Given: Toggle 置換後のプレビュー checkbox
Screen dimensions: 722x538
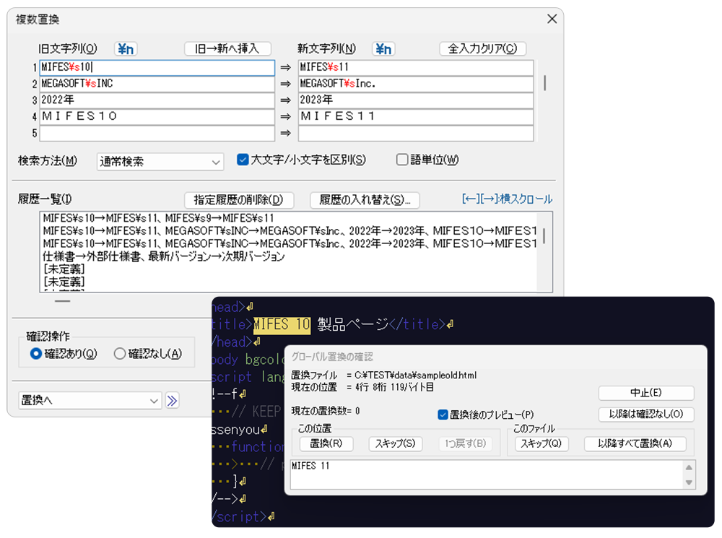Looking at the screenshot, I should click(443, 415).
